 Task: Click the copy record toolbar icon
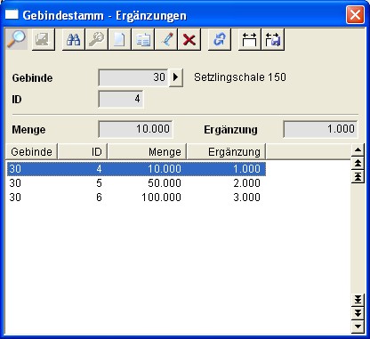tap(143, 39)
